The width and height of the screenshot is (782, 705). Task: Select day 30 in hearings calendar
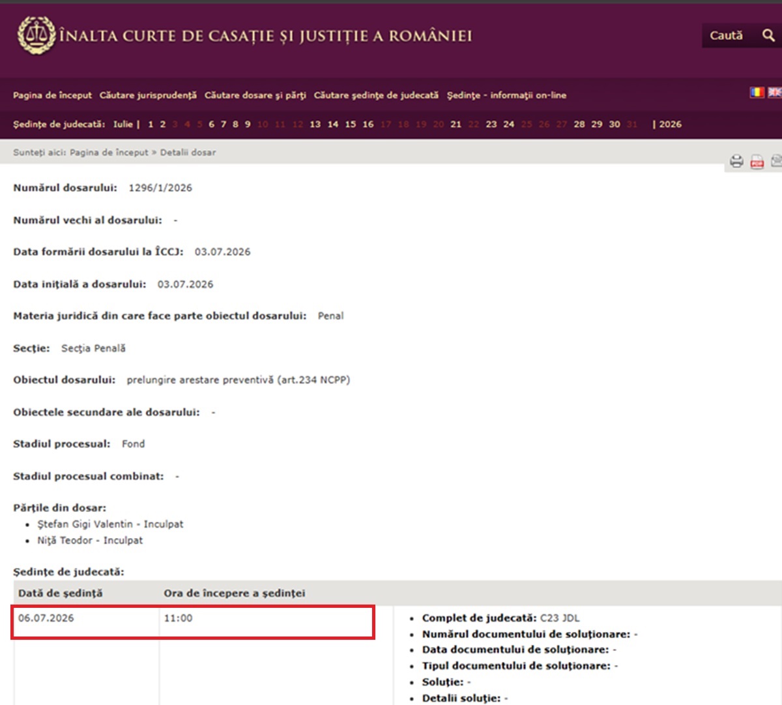pos(615,124)
